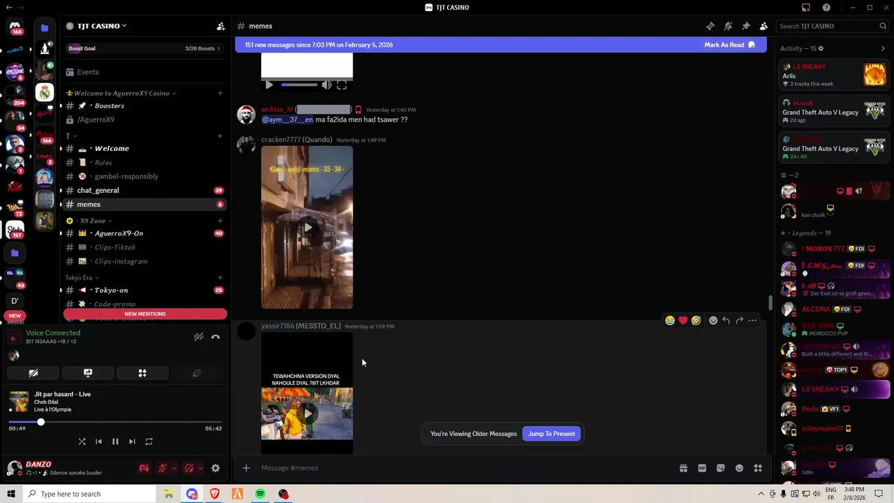Mute the top video volume icon

326,85
